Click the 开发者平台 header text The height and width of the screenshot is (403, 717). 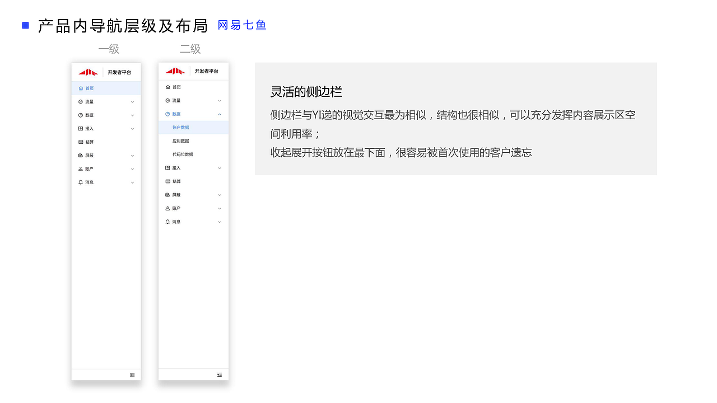click(x=120, y=72)
